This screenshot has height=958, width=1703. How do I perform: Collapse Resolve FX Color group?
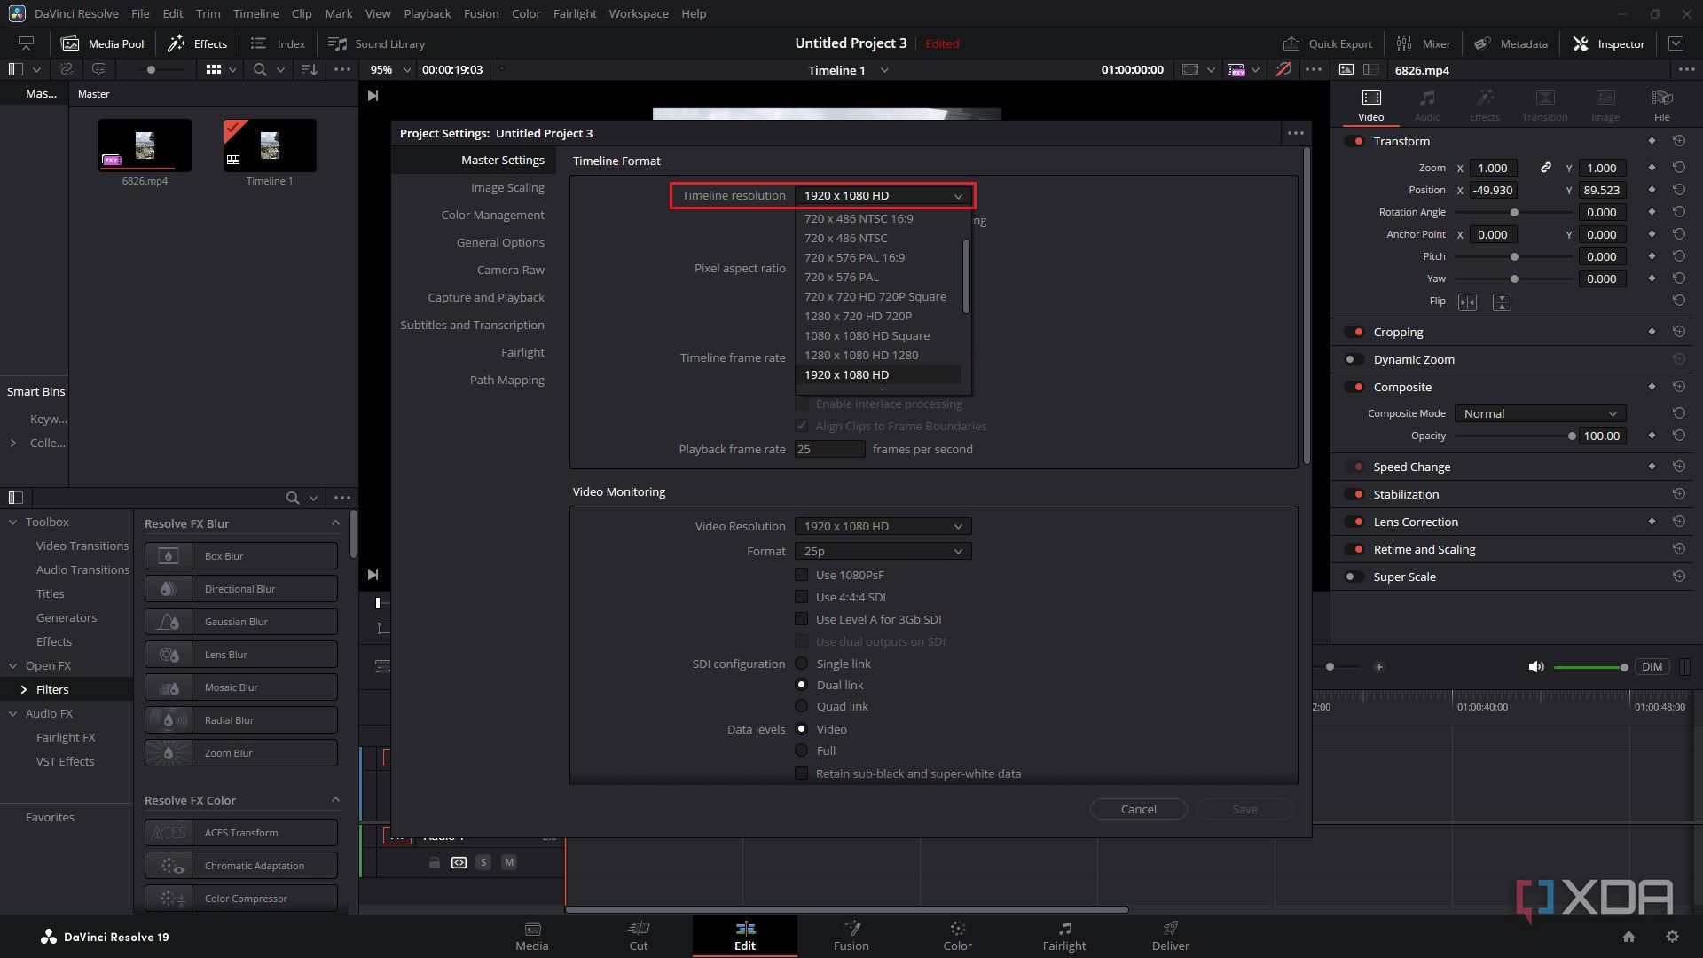(335, 800)
